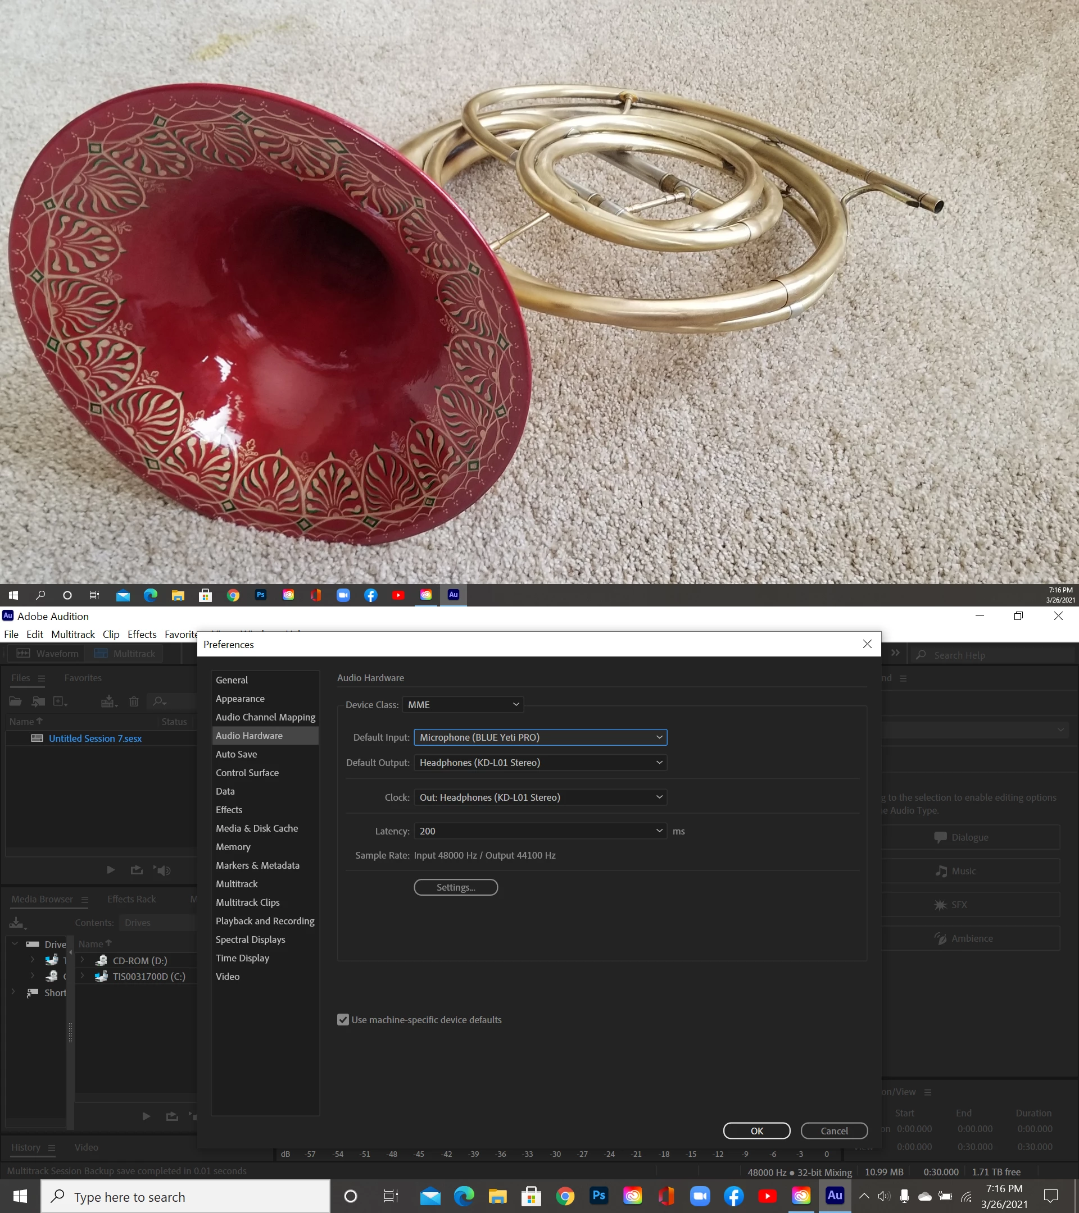This screenshot has width=1079, height=1213.
Task: Toggle Auto-Play speaker icon in Files panel
Action: (163, 870)
